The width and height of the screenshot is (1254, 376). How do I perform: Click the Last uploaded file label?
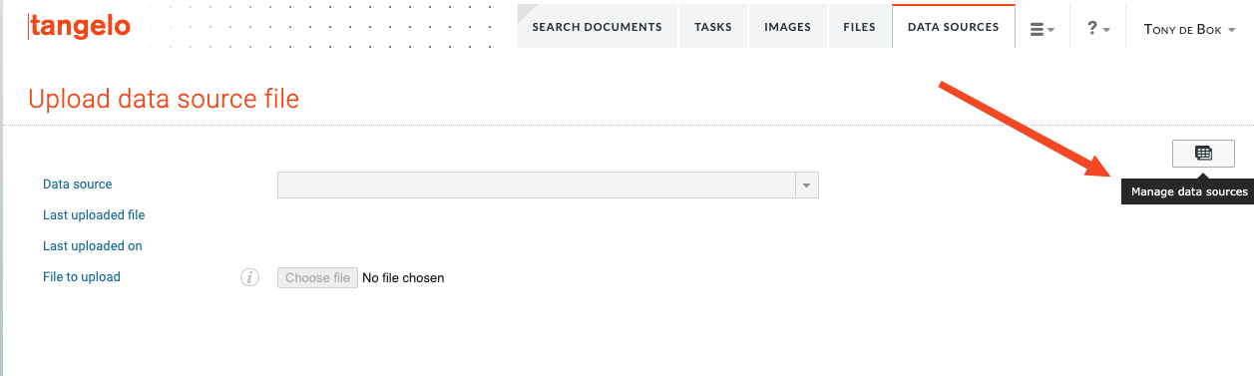click(94, 215)
